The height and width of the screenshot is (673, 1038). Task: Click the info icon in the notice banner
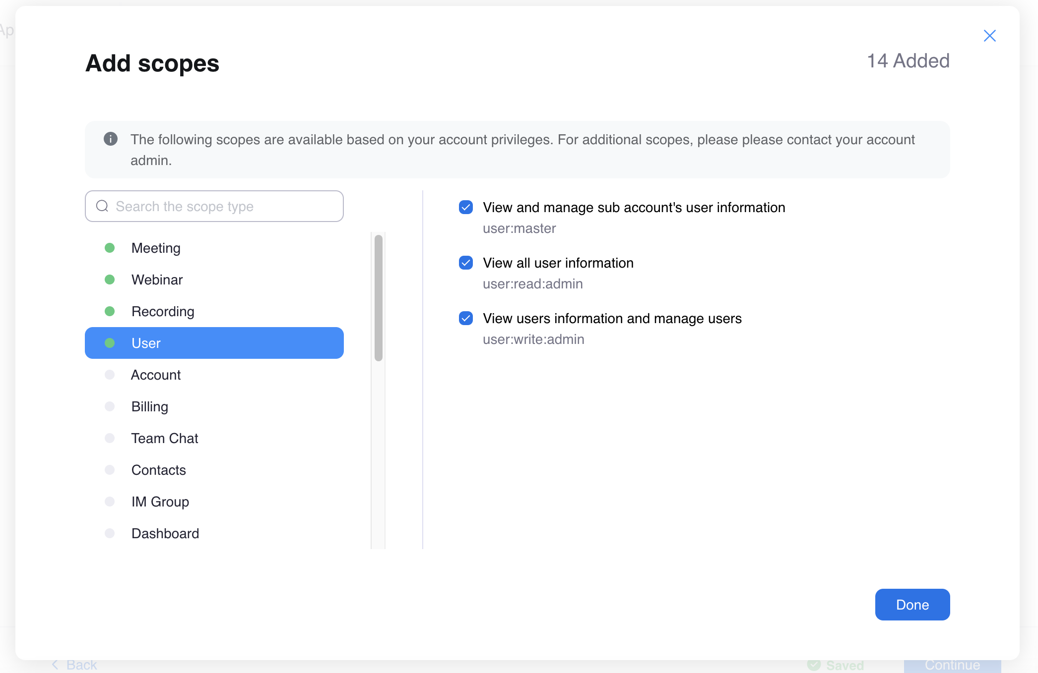click(111, 139)
